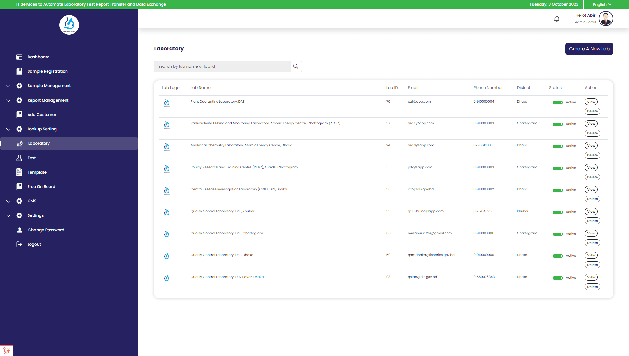
Task: Click Lab ID 70 cell
Action: pyautogui.click(x=388, y=102)
